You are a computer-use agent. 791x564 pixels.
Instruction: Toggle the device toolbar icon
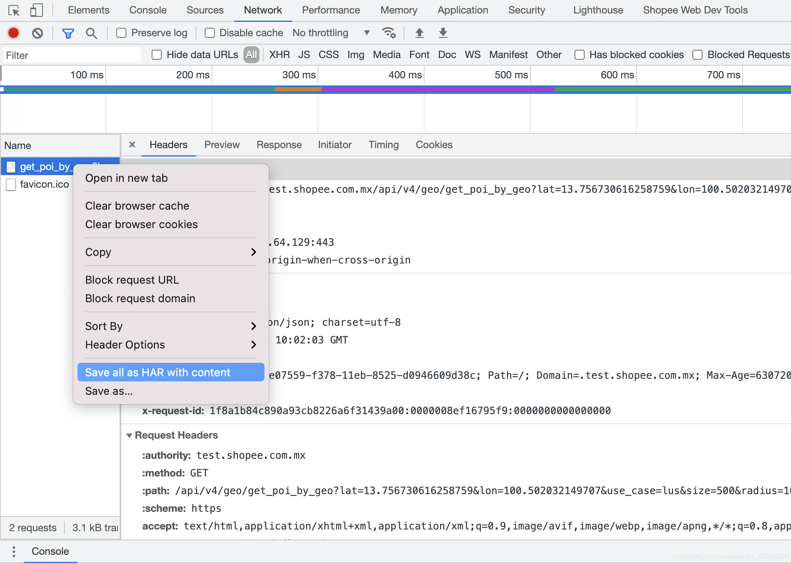pos(37,10)
